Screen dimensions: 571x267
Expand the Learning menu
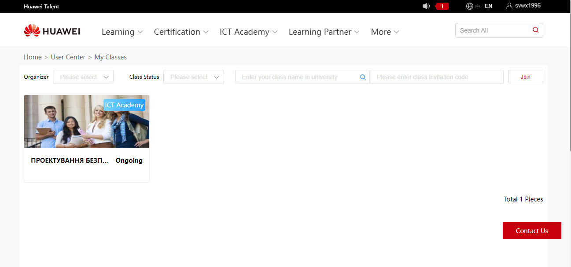(122, 32)
